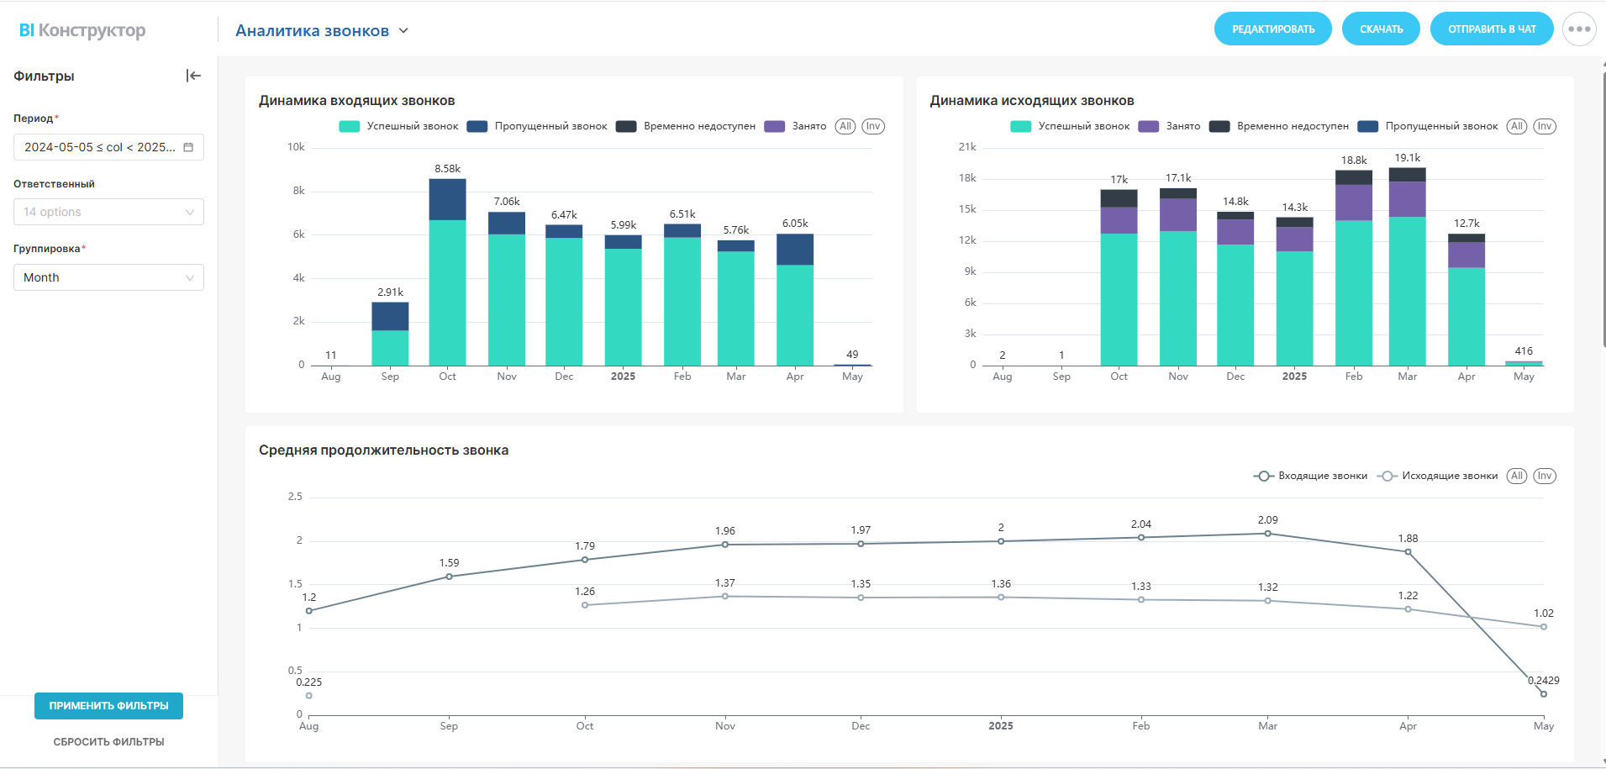Open the three-dots more options menu
The image size is (1606, 769).
(1579, 29)
